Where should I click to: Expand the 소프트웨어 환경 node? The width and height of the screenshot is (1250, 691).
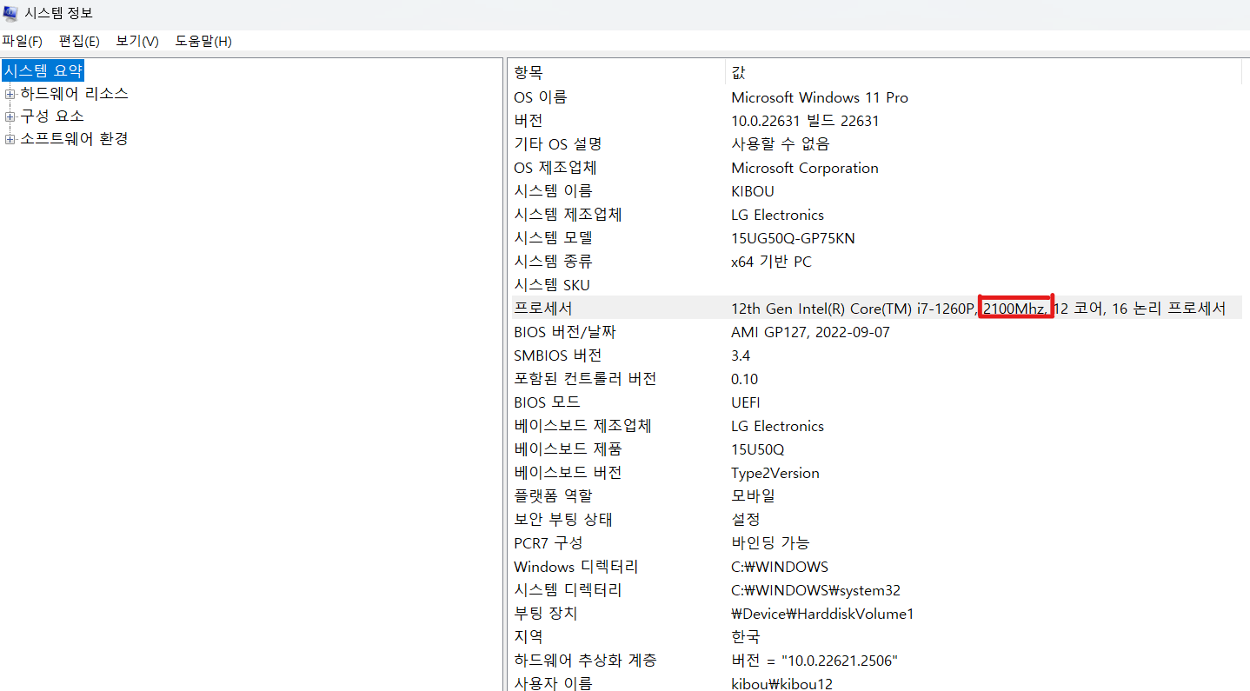10,138
